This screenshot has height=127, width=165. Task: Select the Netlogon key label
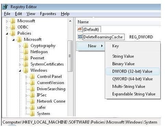tap(39, 52)
